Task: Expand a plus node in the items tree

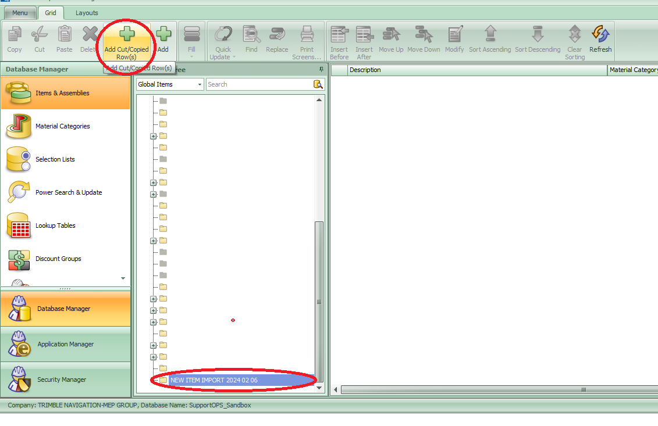Action: pyautogui.click(x=153, y=136)
